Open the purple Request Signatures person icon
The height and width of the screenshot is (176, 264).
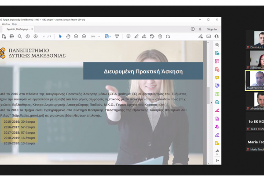(x=217, y=127)
